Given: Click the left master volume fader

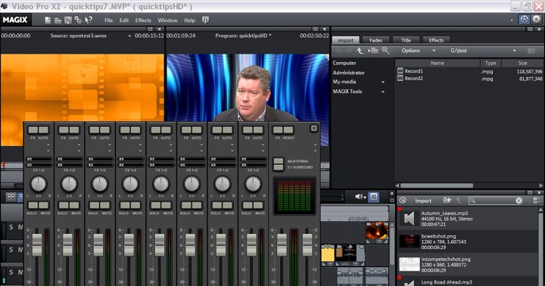Looking at the screenshot, I should click(x=282, y=244).
